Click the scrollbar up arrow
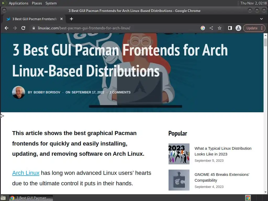The width and height of the screenshot is (268, 201). pyautogui.click(x=265, y=35)
